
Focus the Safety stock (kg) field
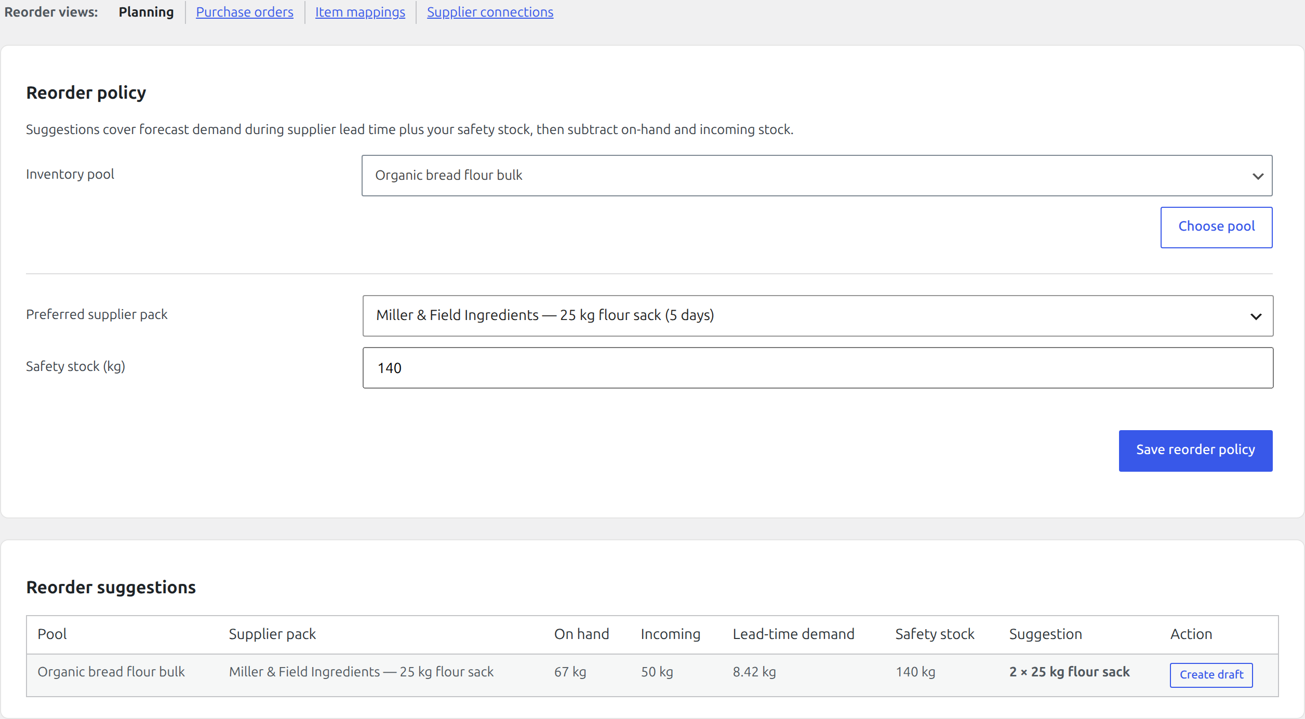point(818,368)
